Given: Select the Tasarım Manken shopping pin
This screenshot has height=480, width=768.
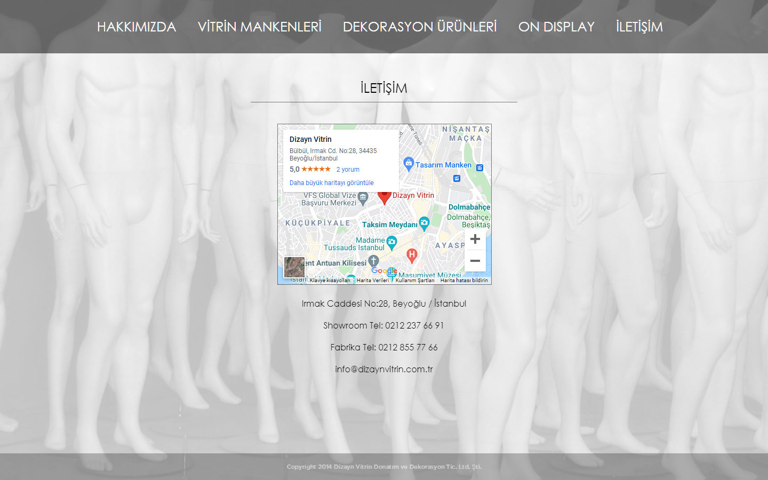Looking at the screenshot, I should click(x=409, y=164).
